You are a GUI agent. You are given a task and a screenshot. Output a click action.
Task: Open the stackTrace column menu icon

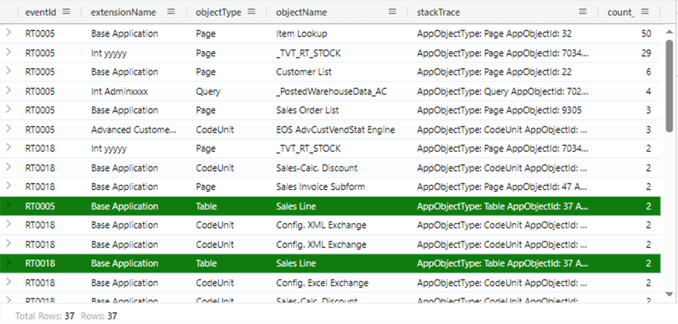click(583, 12)
